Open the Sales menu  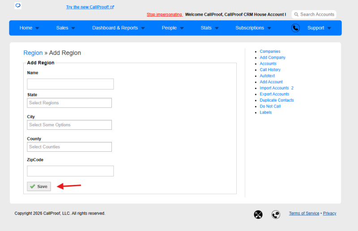[x=62, y=28]
